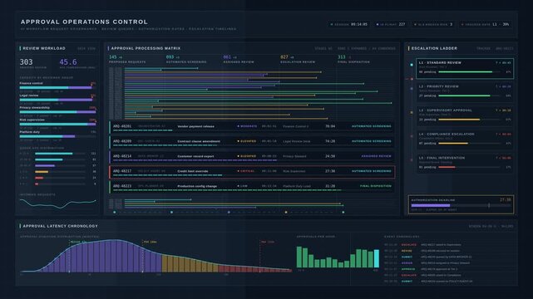Click the Finance control capacity bar

tap(57, 87)
